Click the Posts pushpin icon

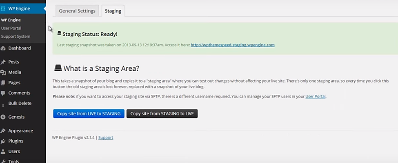pos(3,62)
